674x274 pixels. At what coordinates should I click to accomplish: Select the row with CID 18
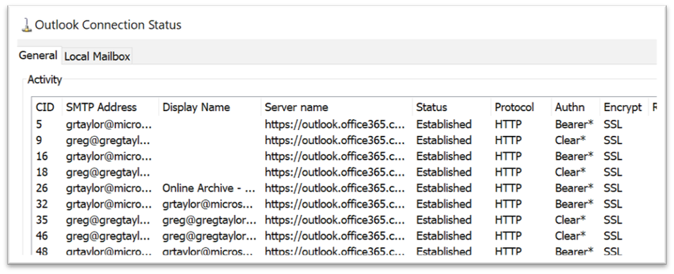(344, 172)
